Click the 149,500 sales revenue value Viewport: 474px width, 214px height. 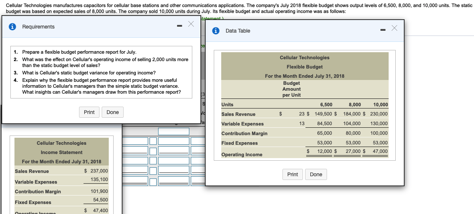point(323,114)
